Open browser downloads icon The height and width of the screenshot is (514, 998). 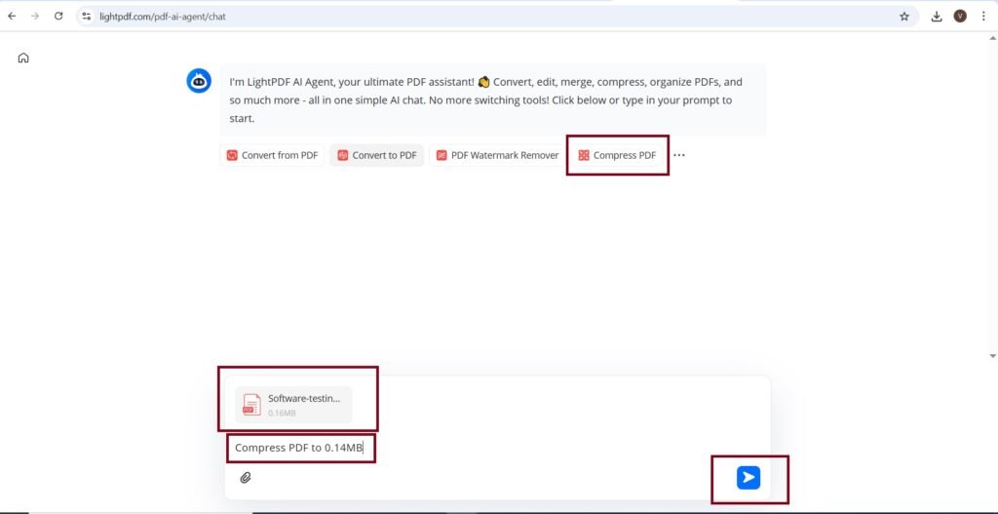[937, 17]
